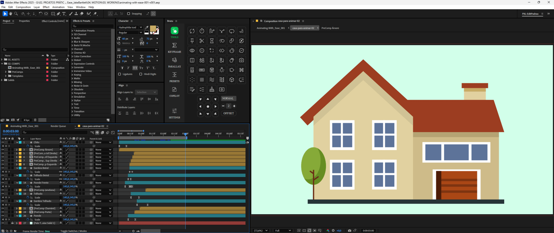The width and height of the screenshot is (554, 233).
Task: Open Align Layers to Selection dropdown
Action: [146, 92]
